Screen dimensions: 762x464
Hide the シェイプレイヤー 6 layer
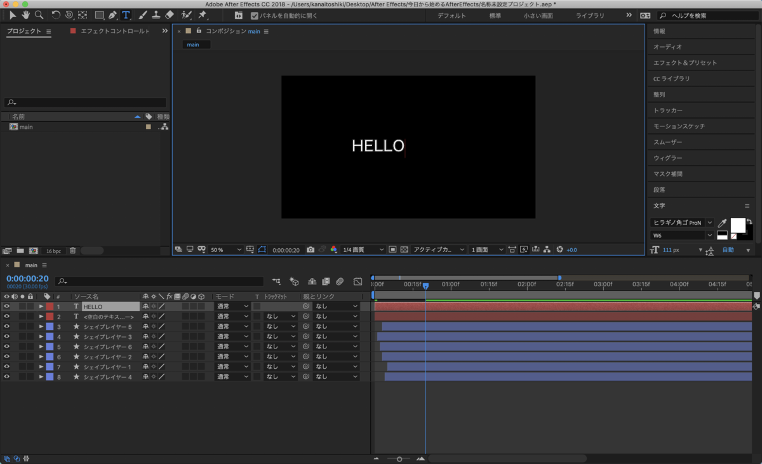click(x=7, y=347)
